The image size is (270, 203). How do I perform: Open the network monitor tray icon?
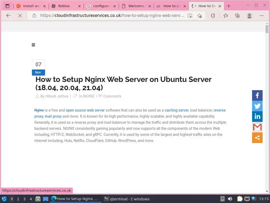247,199
